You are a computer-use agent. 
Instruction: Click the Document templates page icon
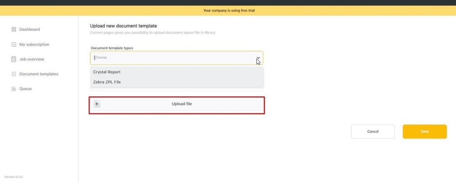coord(14,74)
